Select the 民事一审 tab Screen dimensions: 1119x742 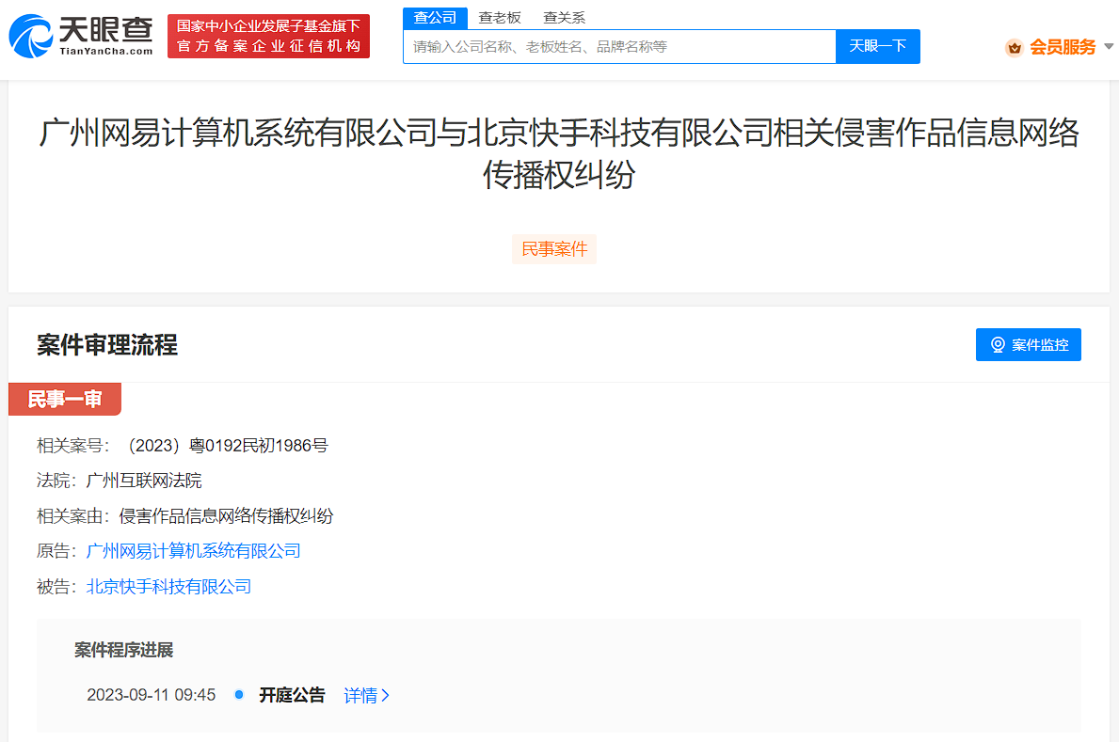coord(64,399)
